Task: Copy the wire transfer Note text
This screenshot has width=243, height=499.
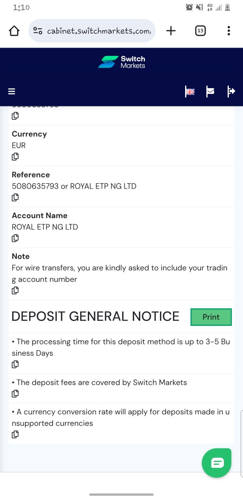Action: coord(15,290)
